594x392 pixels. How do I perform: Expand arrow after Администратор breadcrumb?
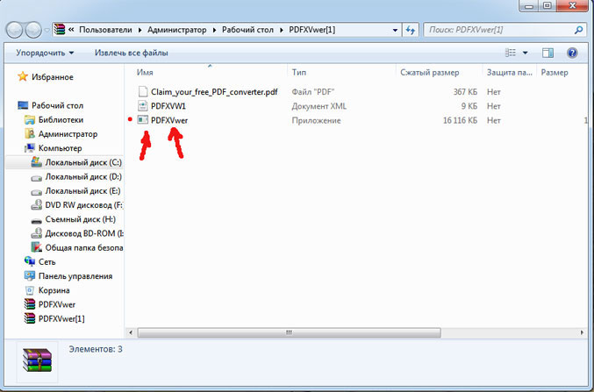click(x=214, y=30)
